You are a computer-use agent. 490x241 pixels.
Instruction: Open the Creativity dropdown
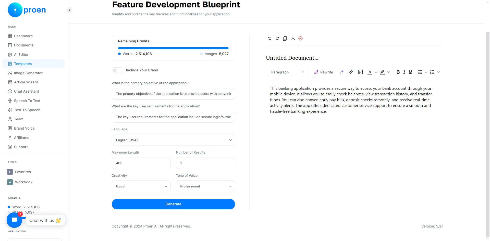click(141, 186)
